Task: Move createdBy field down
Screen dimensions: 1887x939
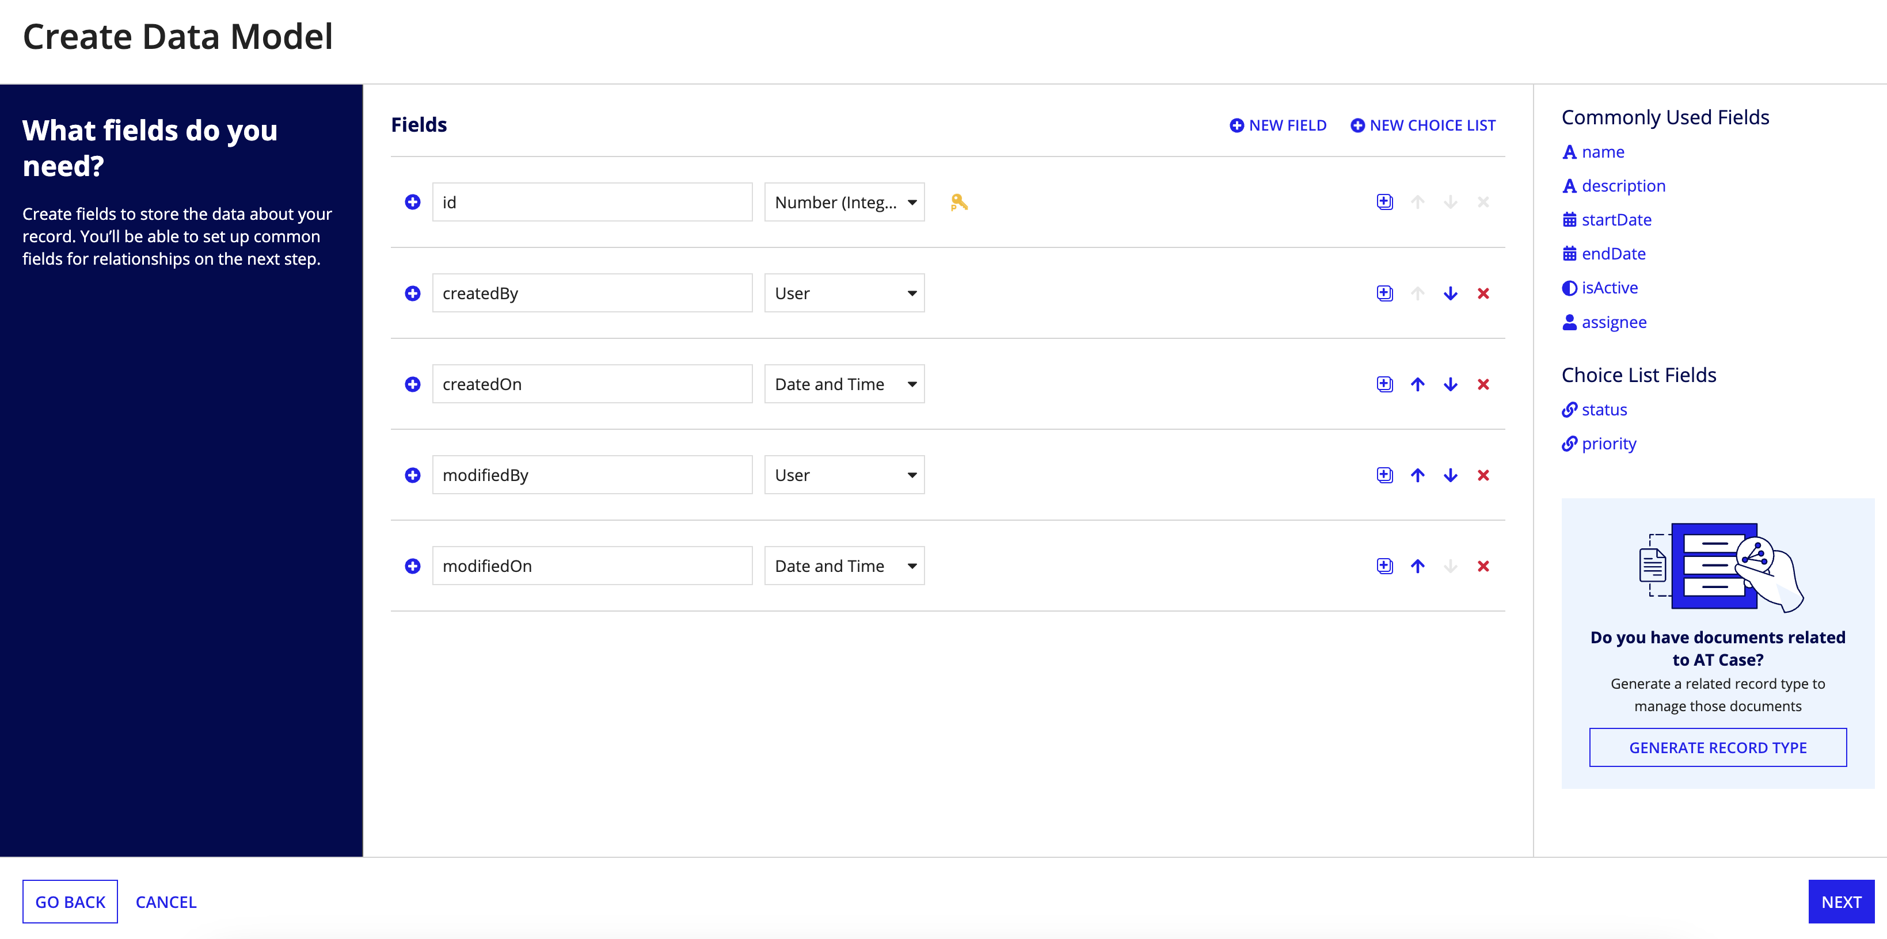Action: coord(1451,293)
